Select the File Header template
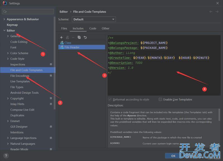This screenshot has height=161, width=223. 82,47
